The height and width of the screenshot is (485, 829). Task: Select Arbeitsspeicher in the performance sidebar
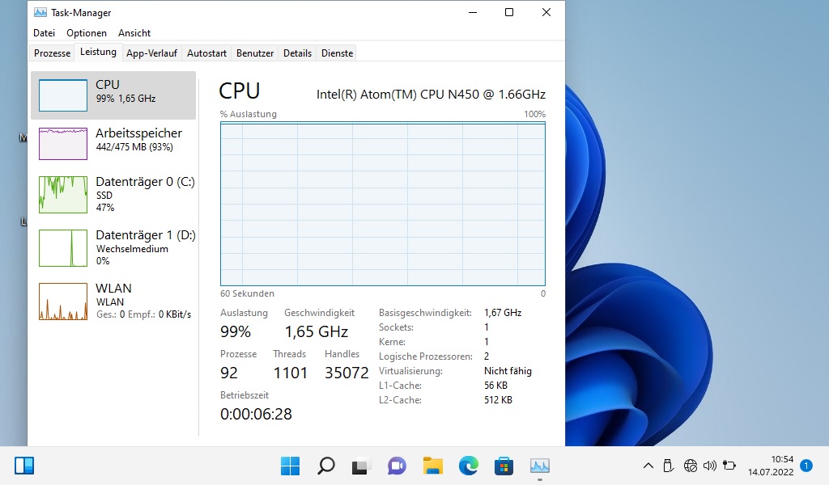coord(113,144)
